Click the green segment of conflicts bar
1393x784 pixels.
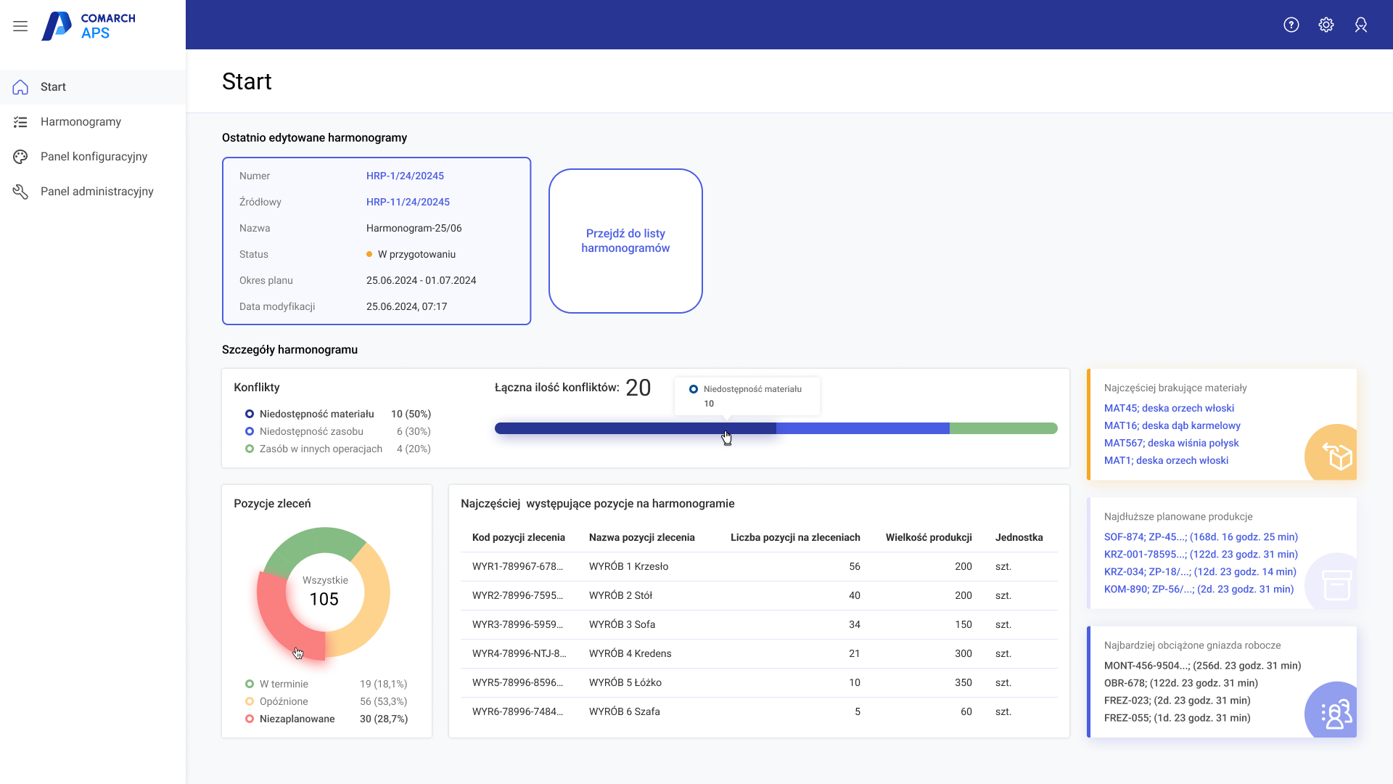(1003, 428)
